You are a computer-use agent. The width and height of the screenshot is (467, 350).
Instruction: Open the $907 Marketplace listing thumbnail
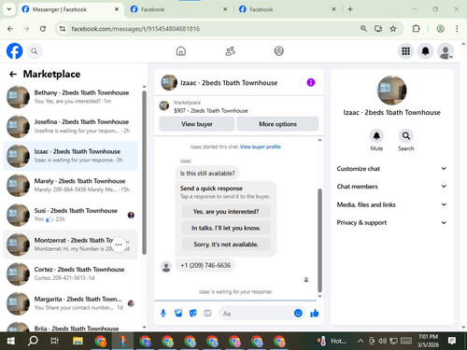(164, 105)
